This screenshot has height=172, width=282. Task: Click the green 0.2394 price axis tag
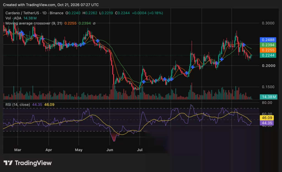click(268, 45)
